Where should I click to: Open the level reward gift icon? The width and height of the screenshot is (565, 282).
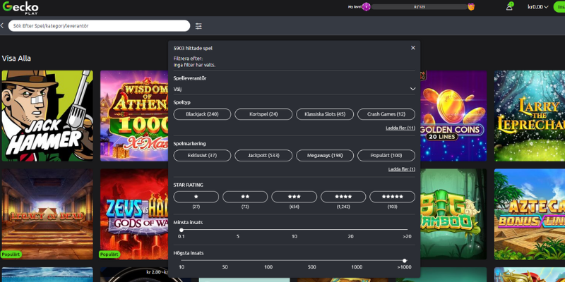click(471, 7)
